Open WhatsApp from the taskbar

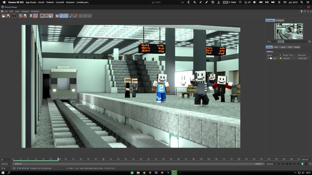132,173
